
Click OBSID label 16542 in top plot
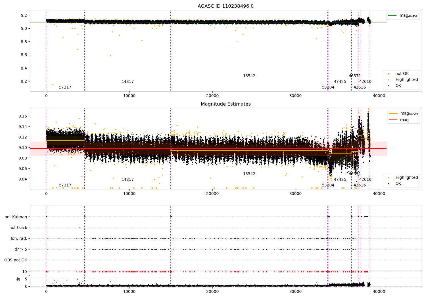coord(249,76)
